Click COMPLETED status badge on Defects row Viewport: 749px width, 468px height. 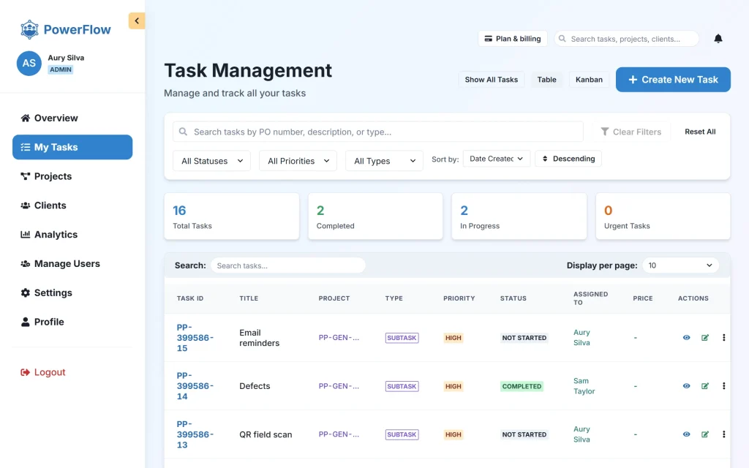[522, 386]
